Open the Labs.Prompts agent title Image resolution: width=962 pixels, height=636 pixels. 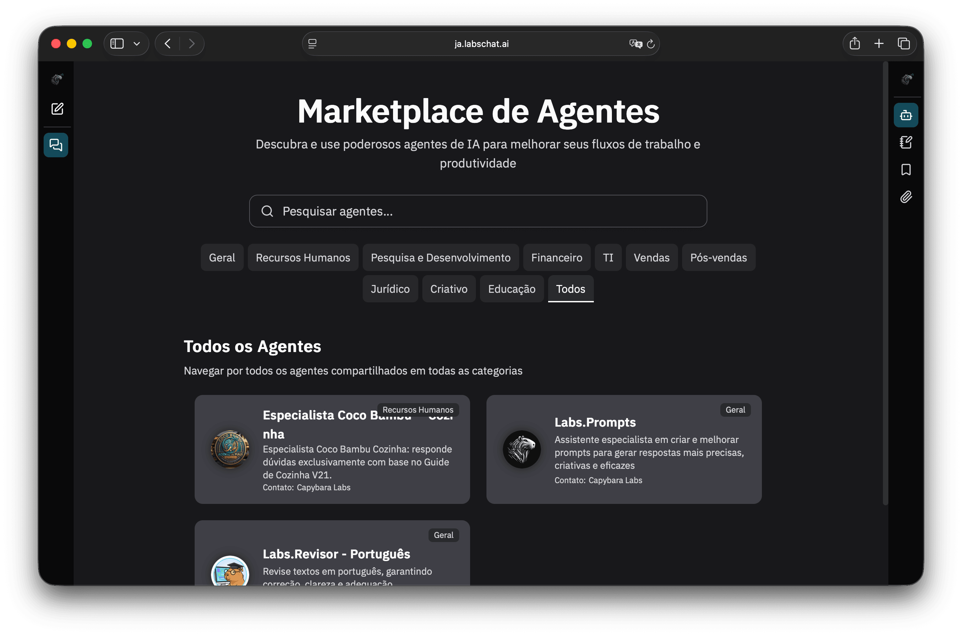[595, 422]
